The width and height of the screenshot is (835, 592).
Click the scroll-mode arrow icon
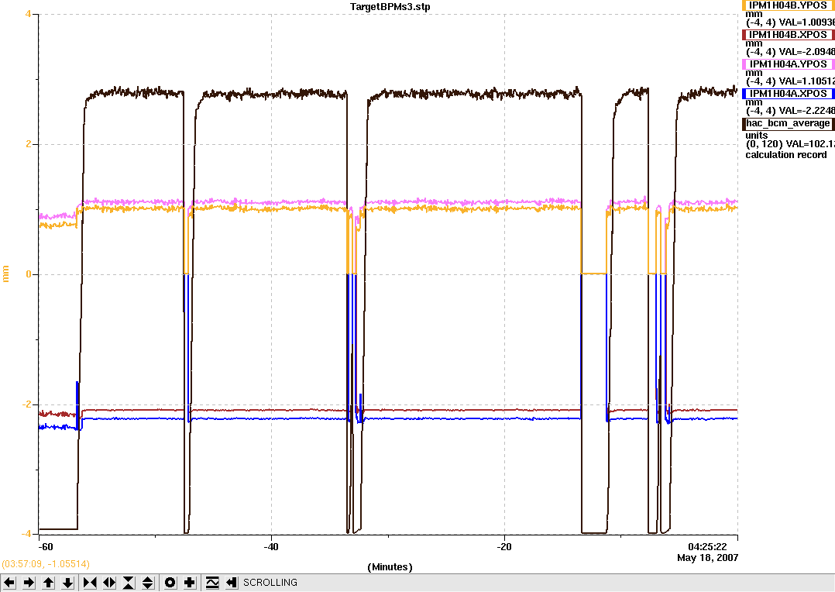point(231,583)
